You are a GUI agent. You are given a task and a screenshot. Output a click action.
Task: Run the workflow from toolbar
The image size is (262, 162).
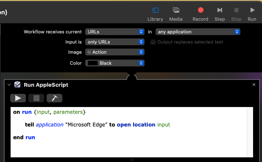pos(252,14)
